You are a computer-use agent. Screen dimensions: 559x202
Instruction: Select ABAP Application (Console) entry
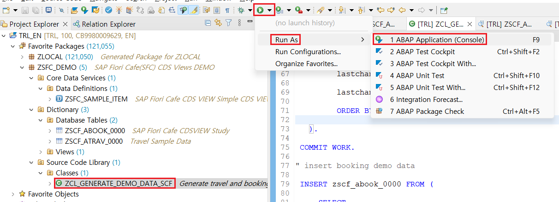tap(463, 40)
